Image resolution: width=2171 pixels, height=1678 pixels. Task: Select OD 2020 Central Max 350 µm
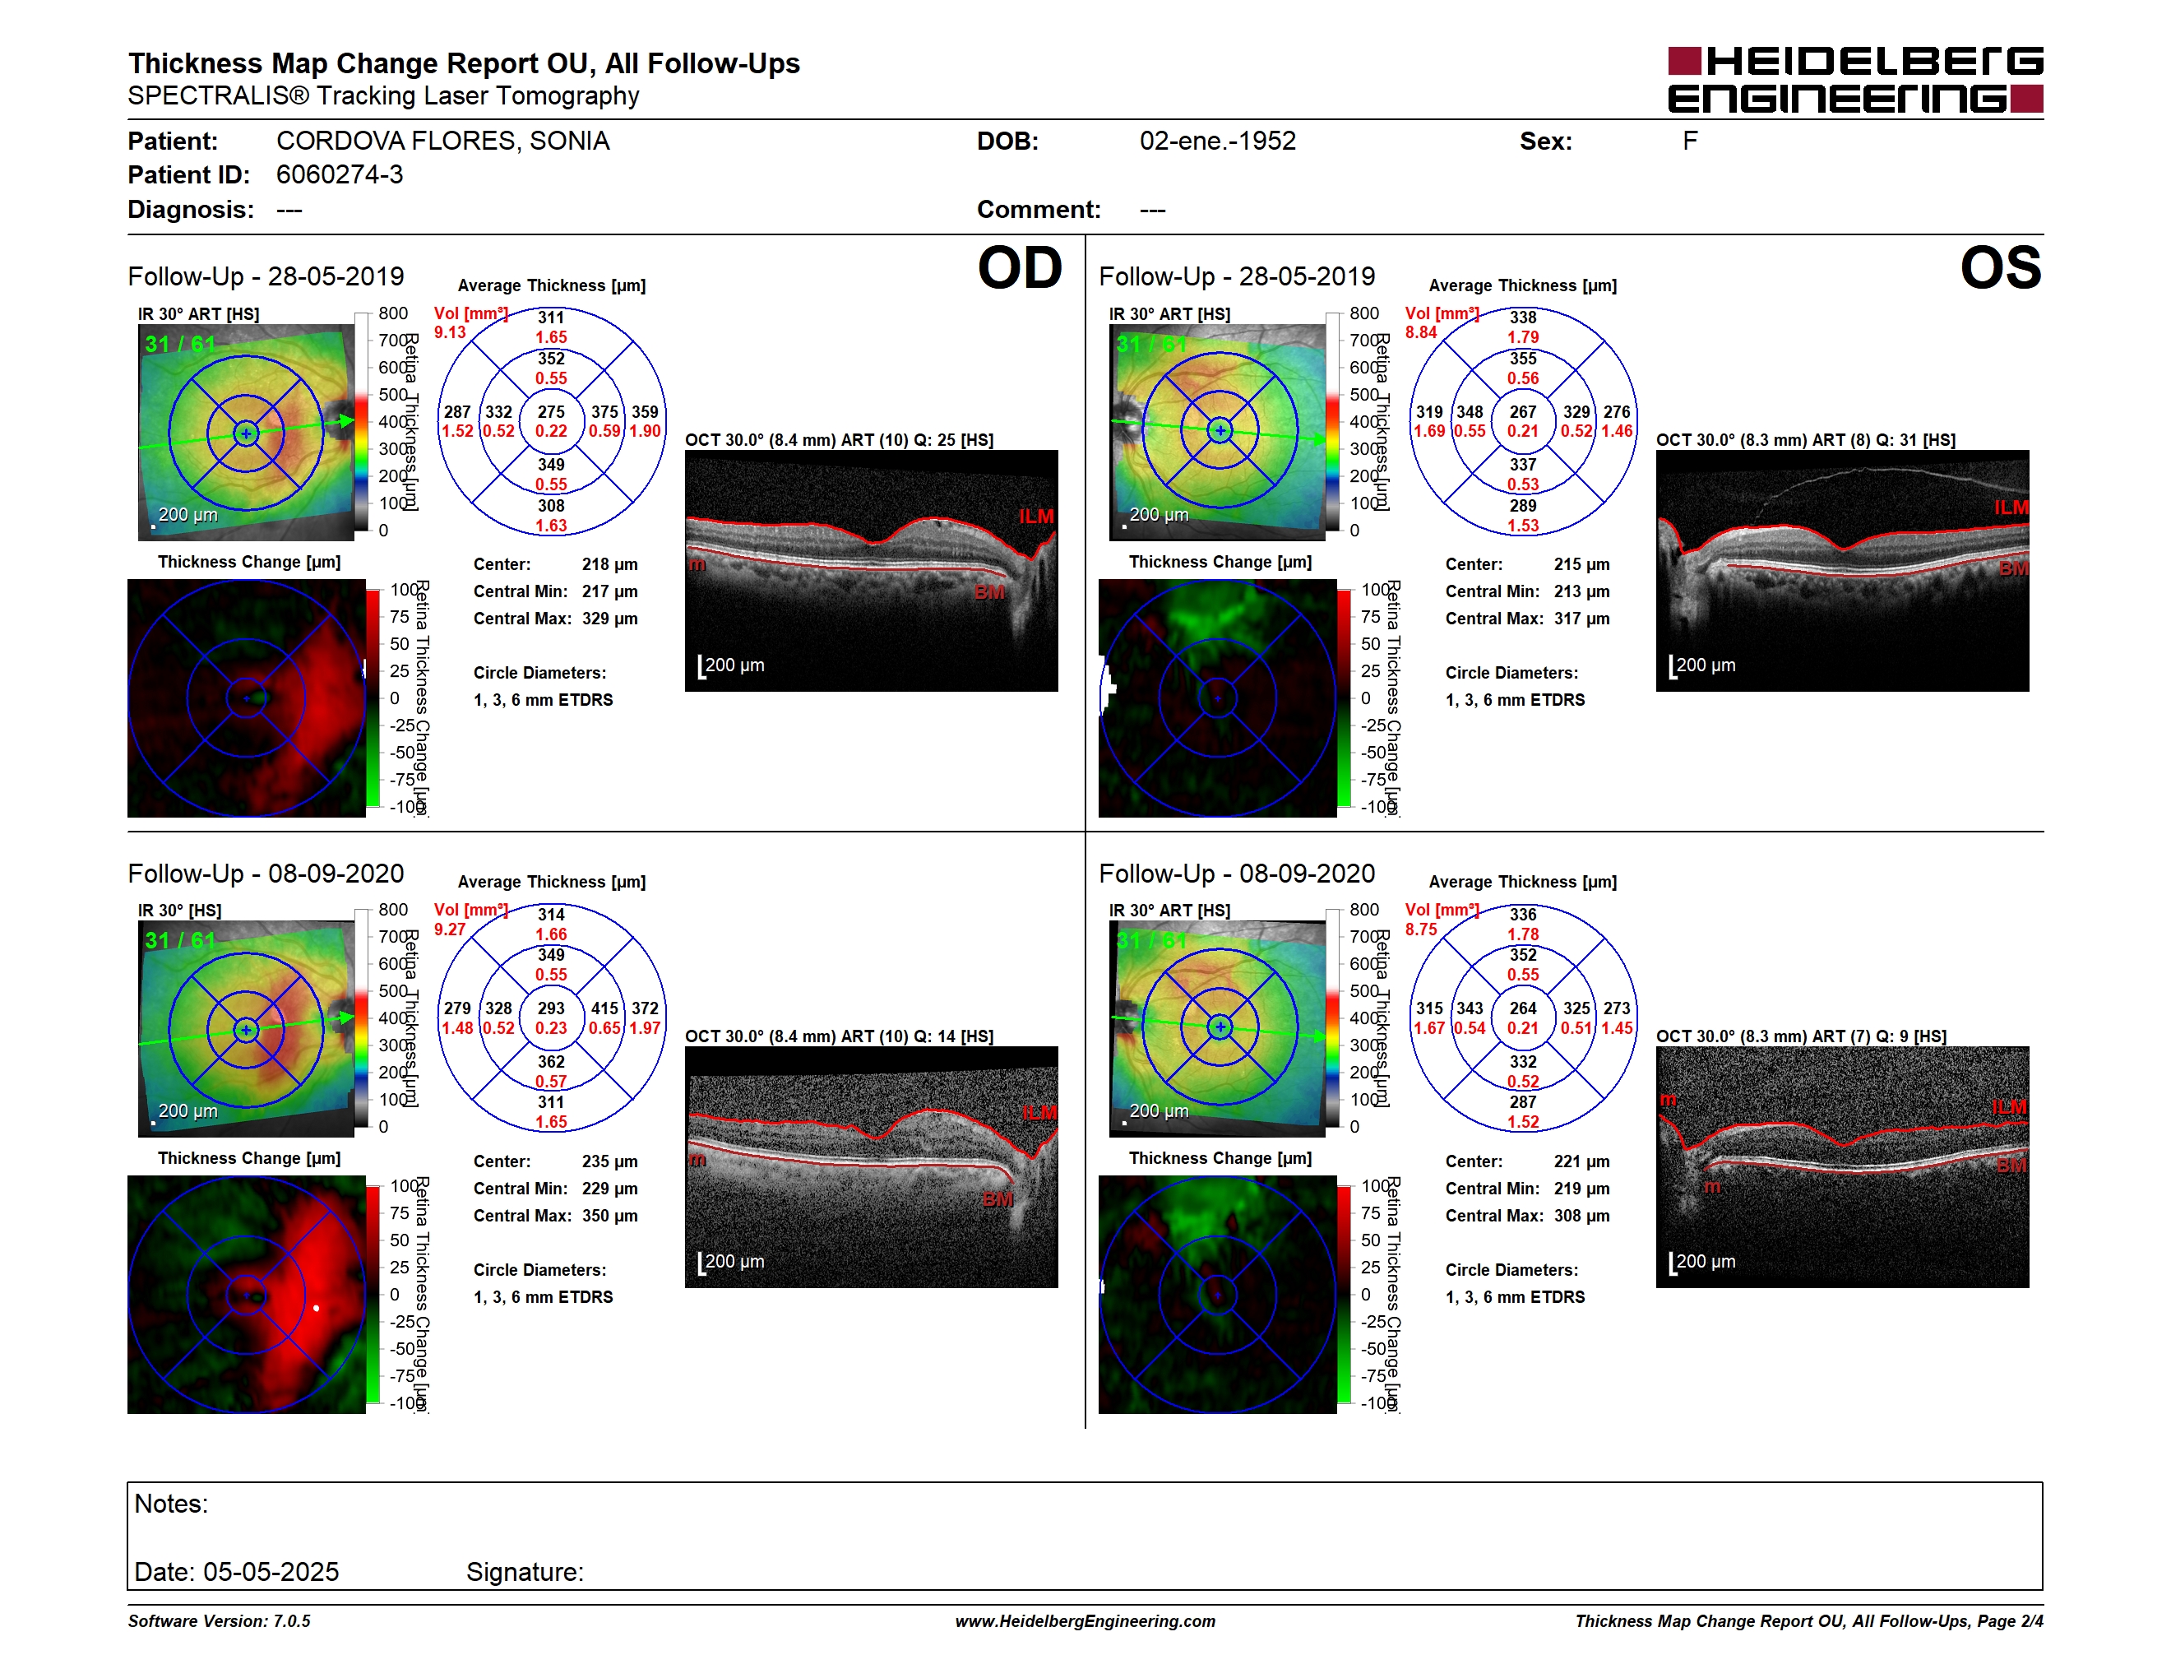click(556, 1216)
